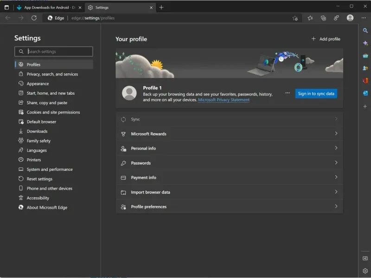Open the sidebar Discover sparkle icon
Screen dimensions: 371x278
365,43
